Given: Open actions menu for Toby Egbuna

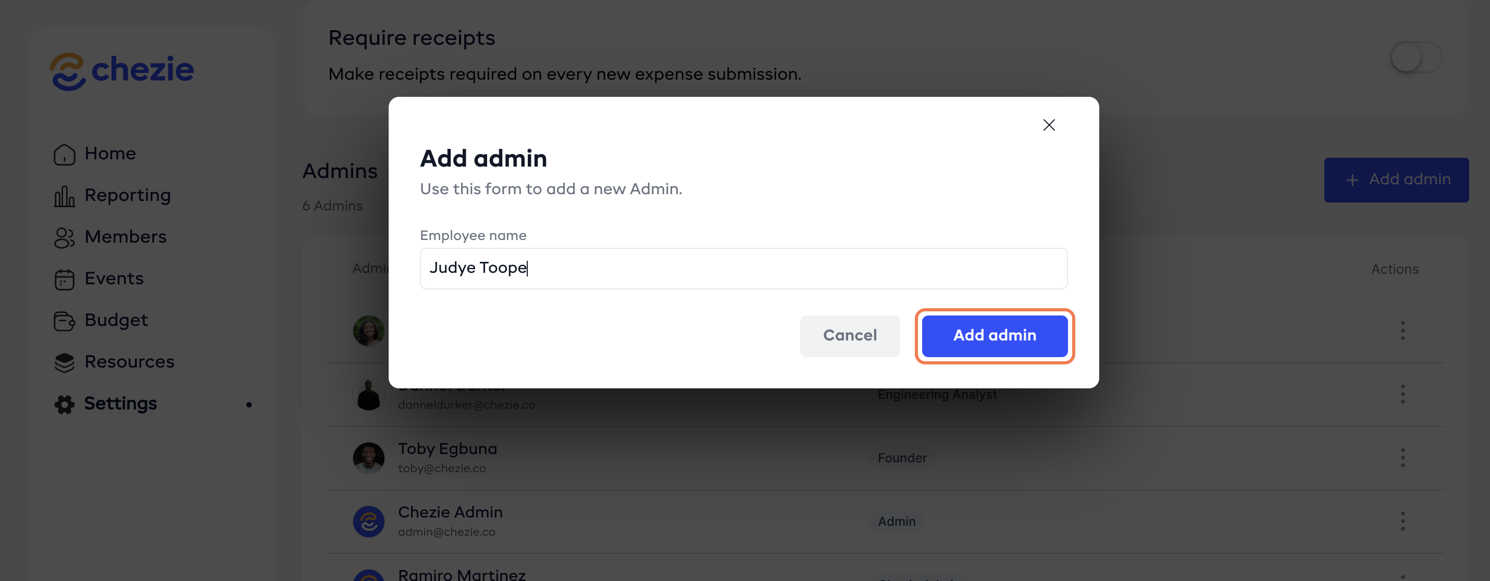Looking at the screenshot, I should point(1402,458).
